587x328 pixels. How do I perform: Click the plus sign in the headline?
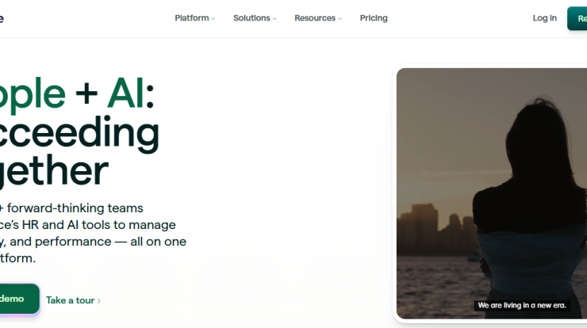click(x=86, y=94)
